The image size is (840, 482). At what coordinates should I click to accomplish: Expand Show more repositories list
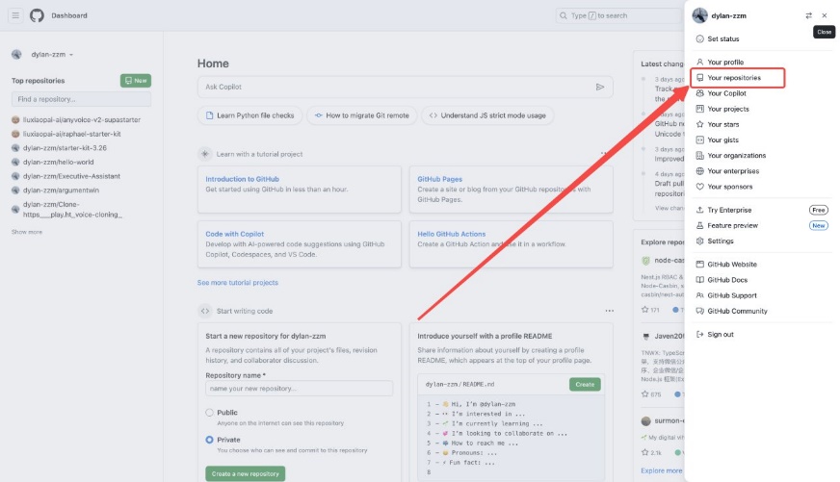pos(27,232)
